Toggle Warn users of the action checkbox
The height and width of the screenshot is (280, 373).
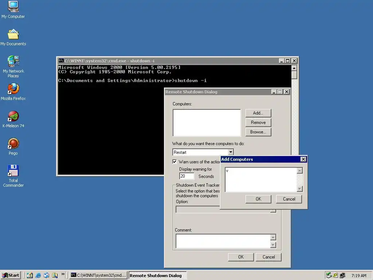(174, 162)
